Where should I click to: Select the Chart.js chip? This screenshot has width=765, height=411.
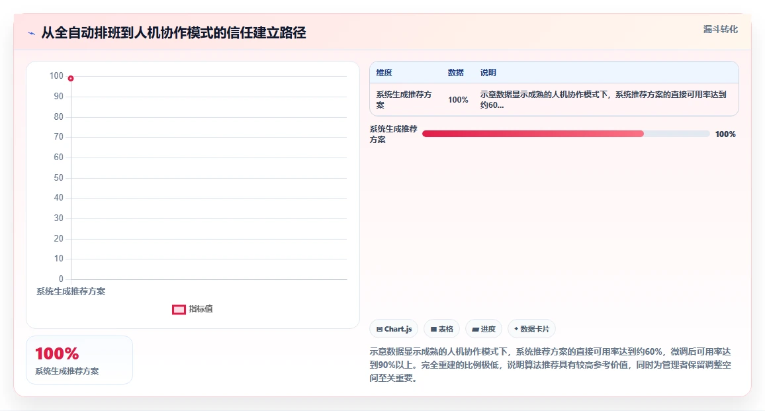394,329
